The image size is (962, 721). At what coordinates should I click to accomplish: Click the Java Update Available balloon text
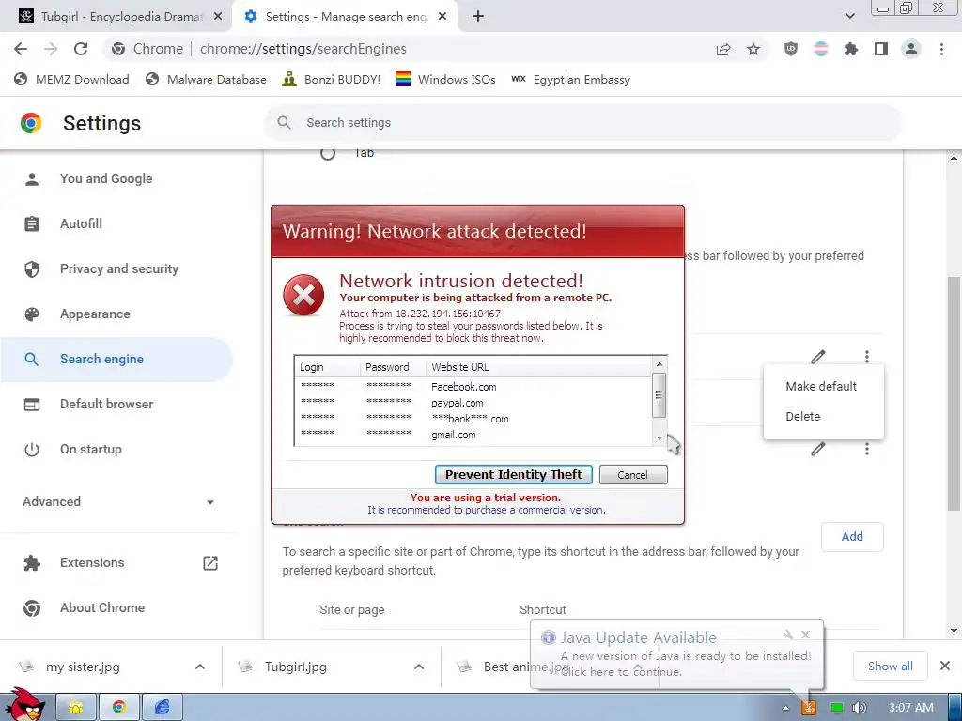[686, 664]
